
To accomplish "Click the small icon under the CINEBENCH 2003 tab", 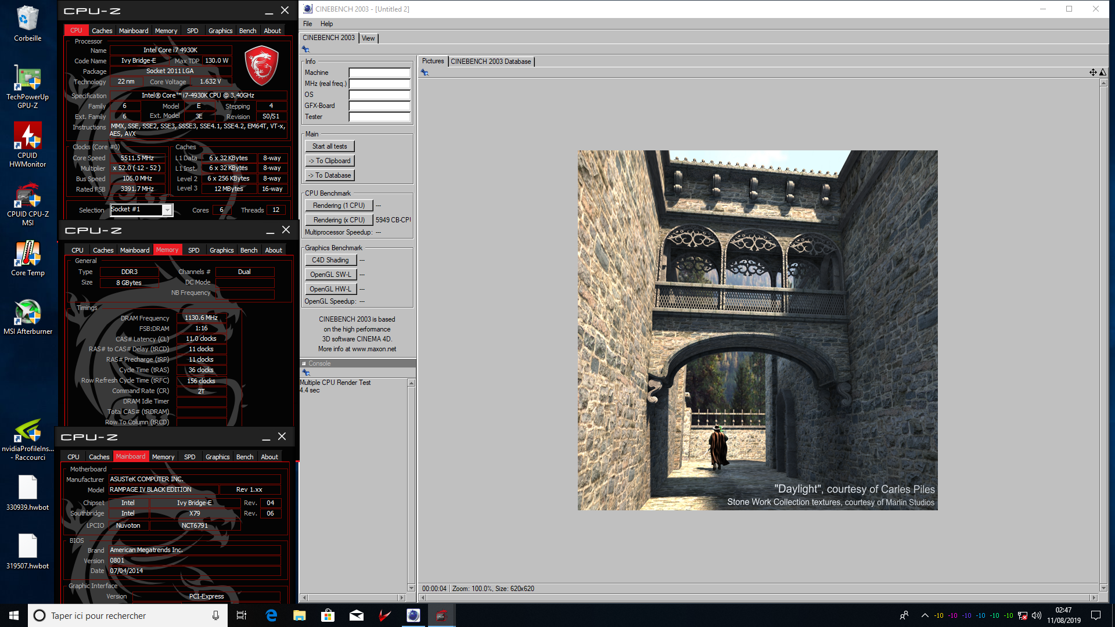I will coord(305,49).
